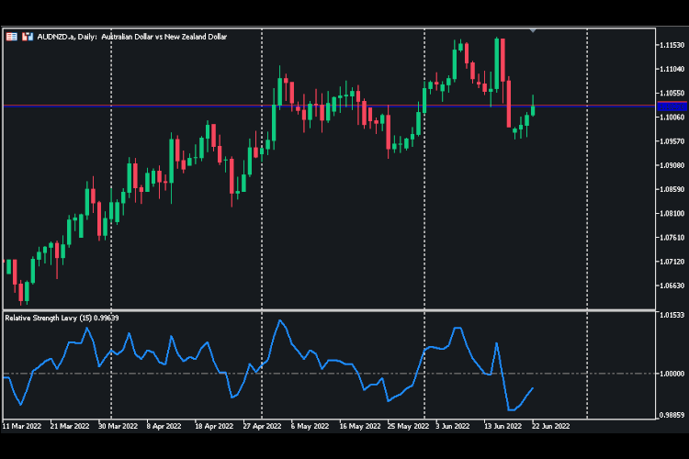Select the 22 Jun 2022 date label

pos(551,426)
